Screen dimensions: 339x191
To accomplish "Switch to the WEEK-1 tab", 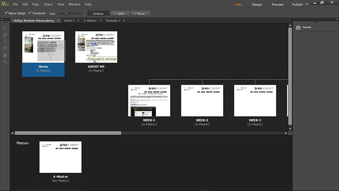I will (69, 21).
